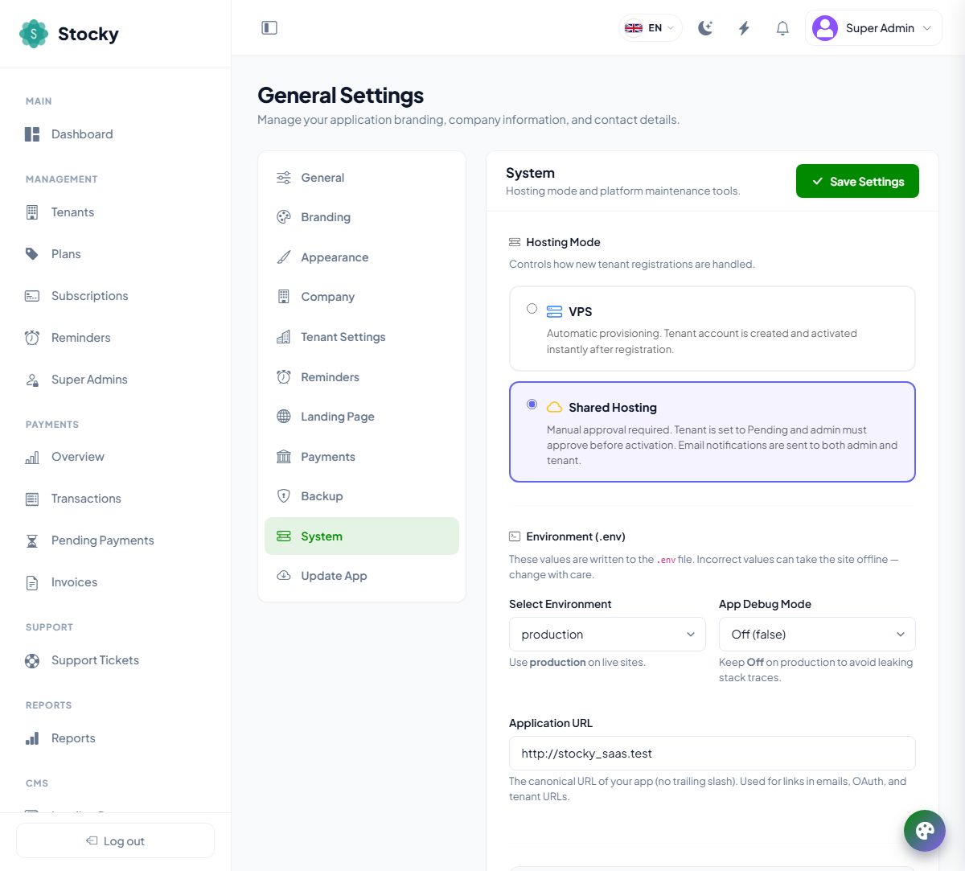
Task: Click the Dashboard sidebar icon
Action: click(x=32, y=134)
